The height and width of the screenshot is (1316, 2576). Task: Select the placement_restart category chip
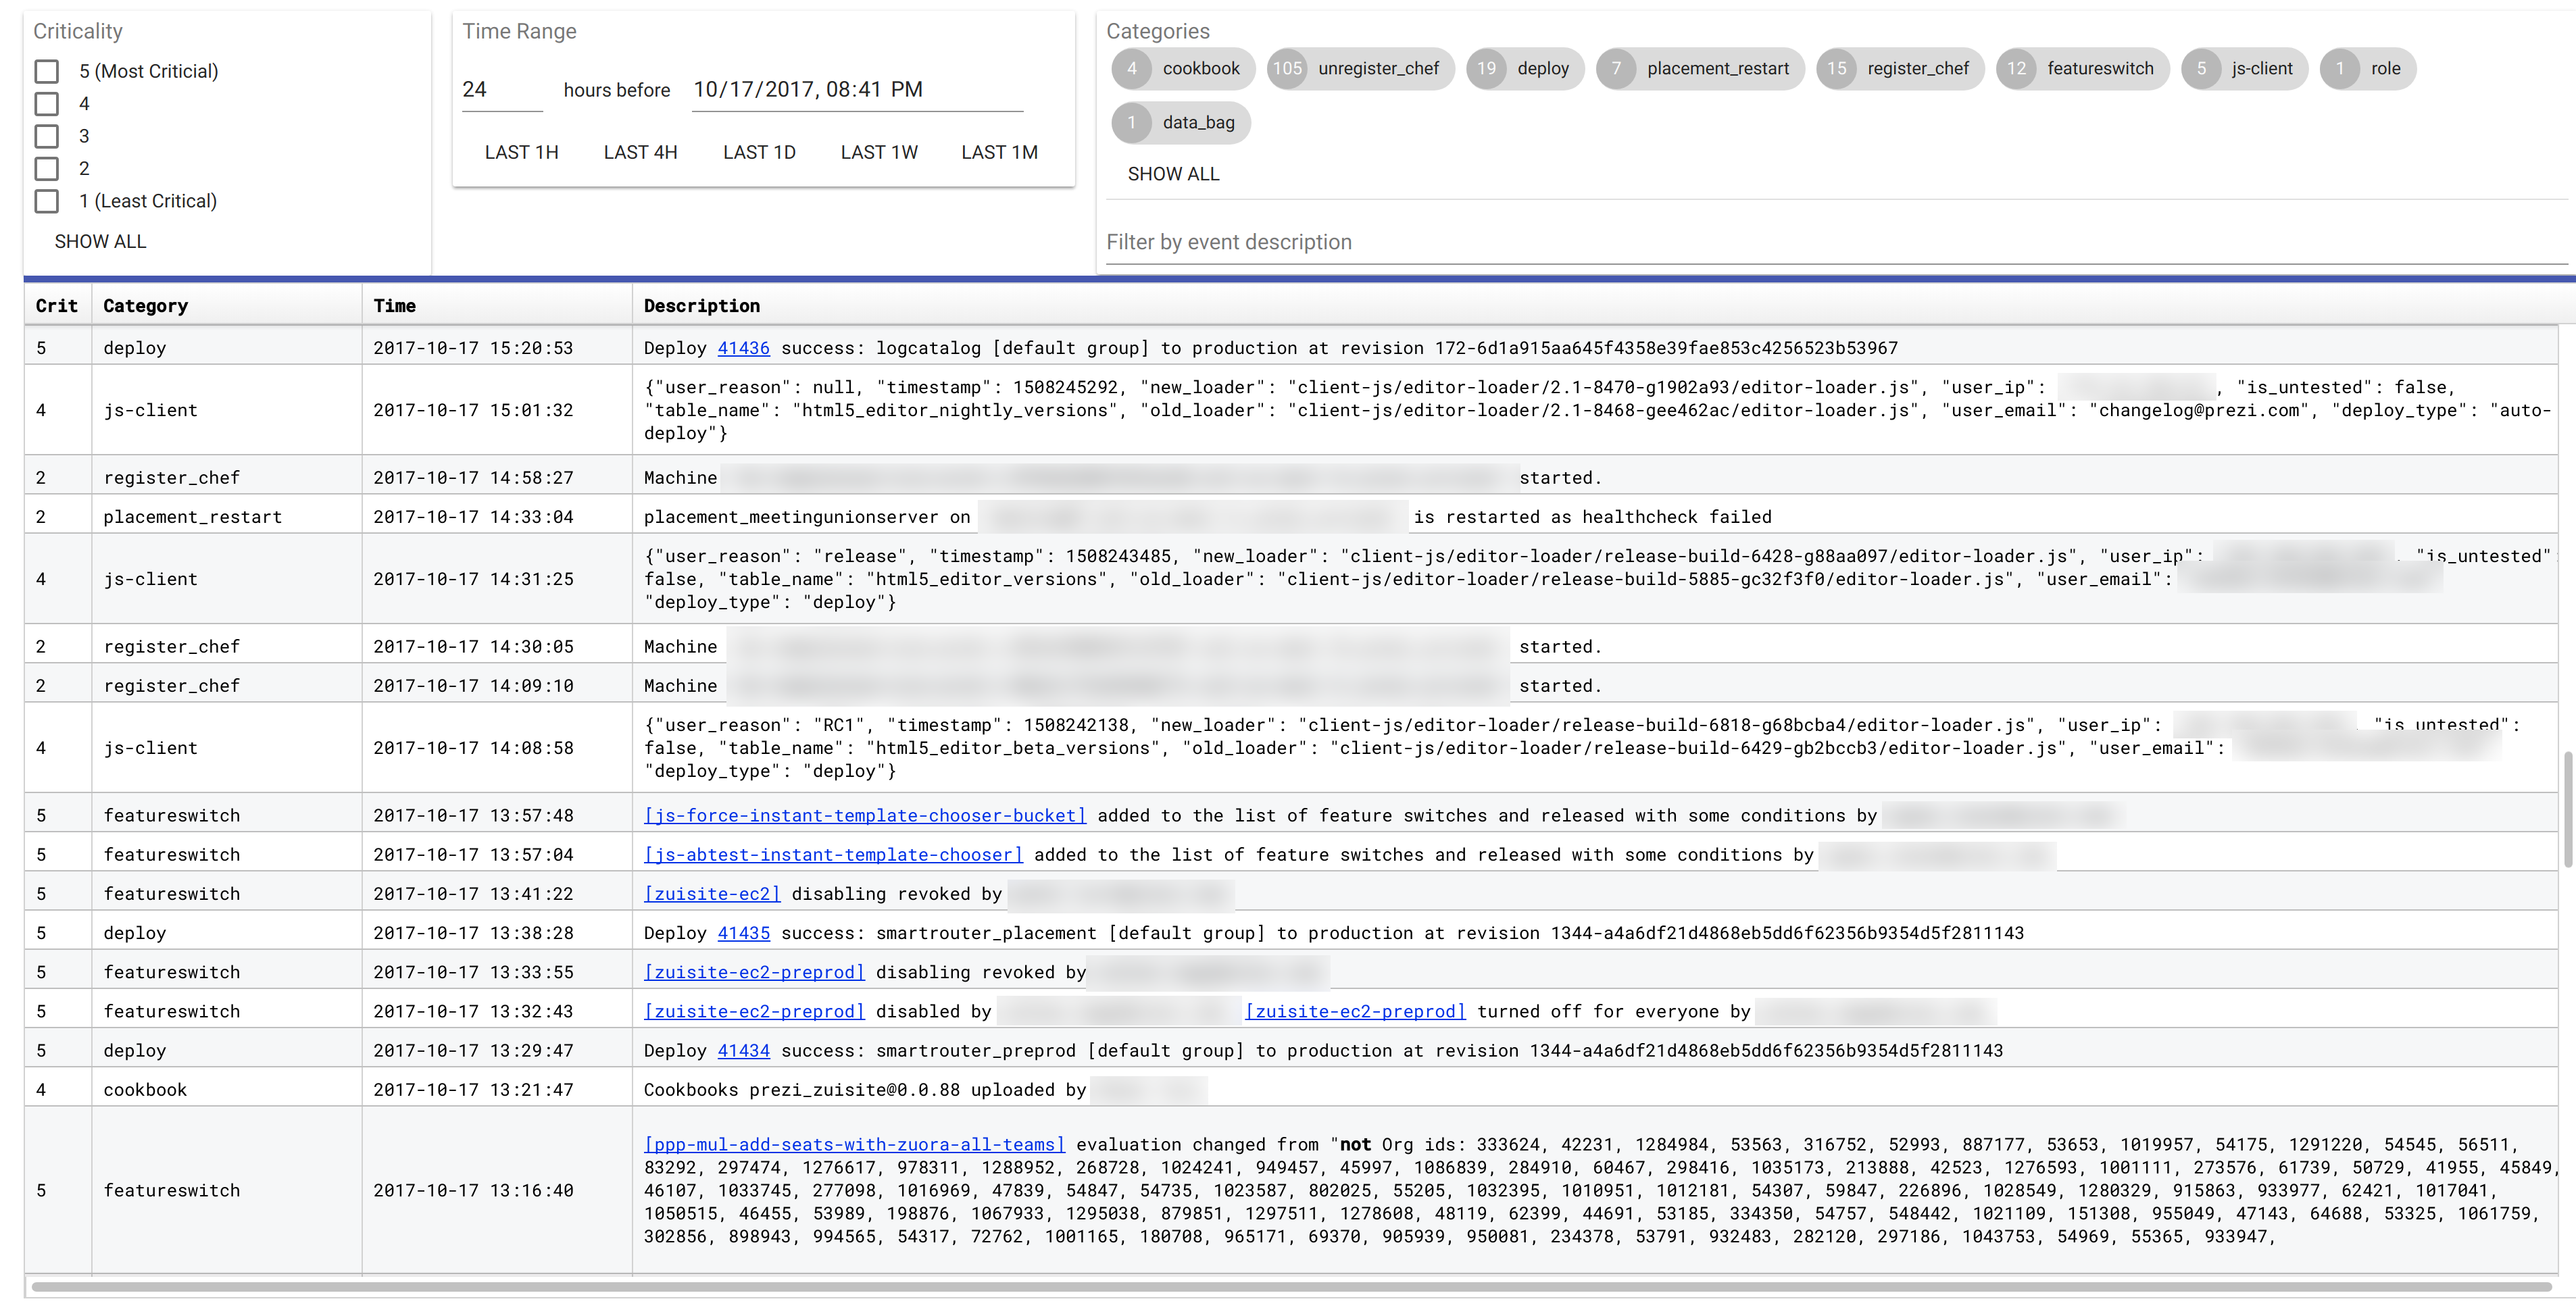1700,69
